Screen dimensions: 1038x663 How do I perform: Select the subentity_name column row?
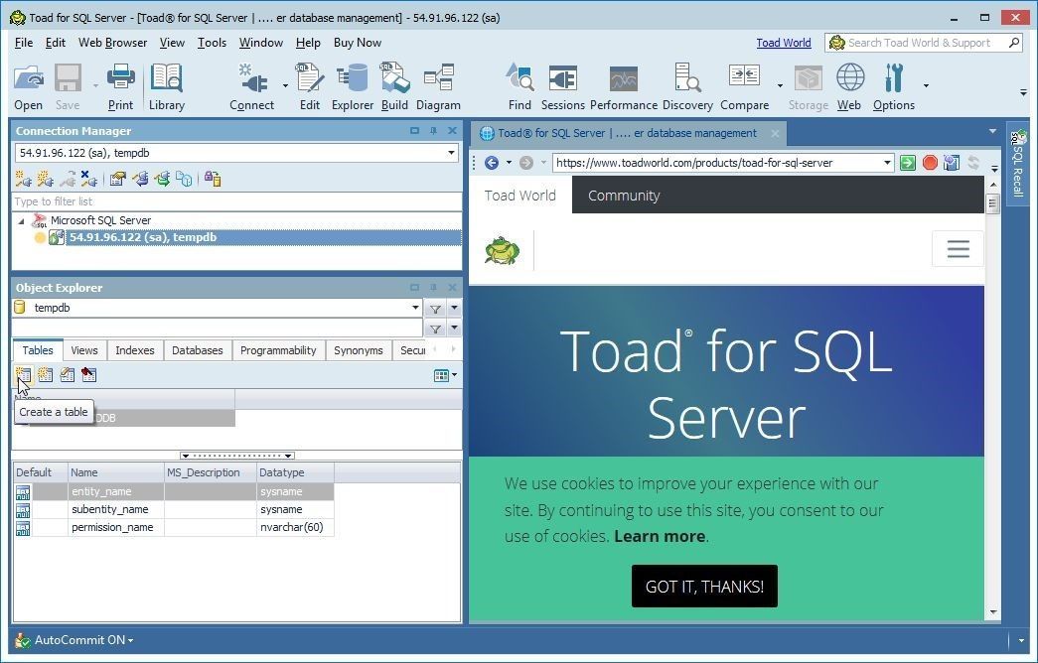click(x=174, y=509)
